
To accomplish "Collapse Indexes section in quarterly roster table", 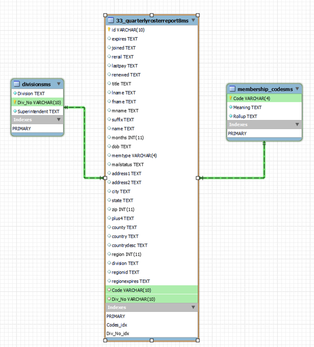I will tap(193, 307).
